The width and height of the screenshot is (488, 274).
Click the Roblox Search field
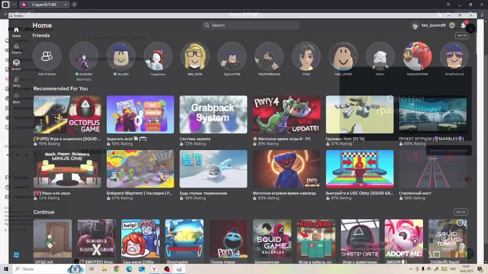[x=250, y=25]
